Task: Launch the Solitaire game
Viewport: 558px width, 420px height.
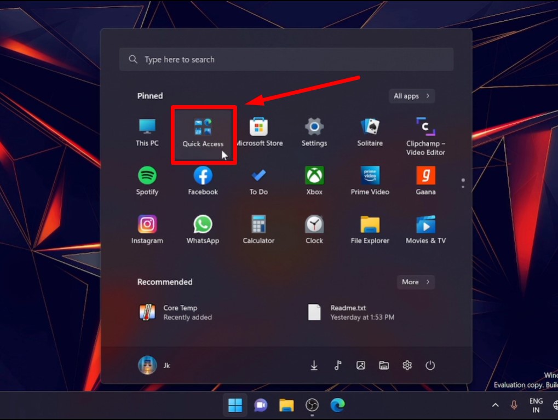Action: (370, 133)
